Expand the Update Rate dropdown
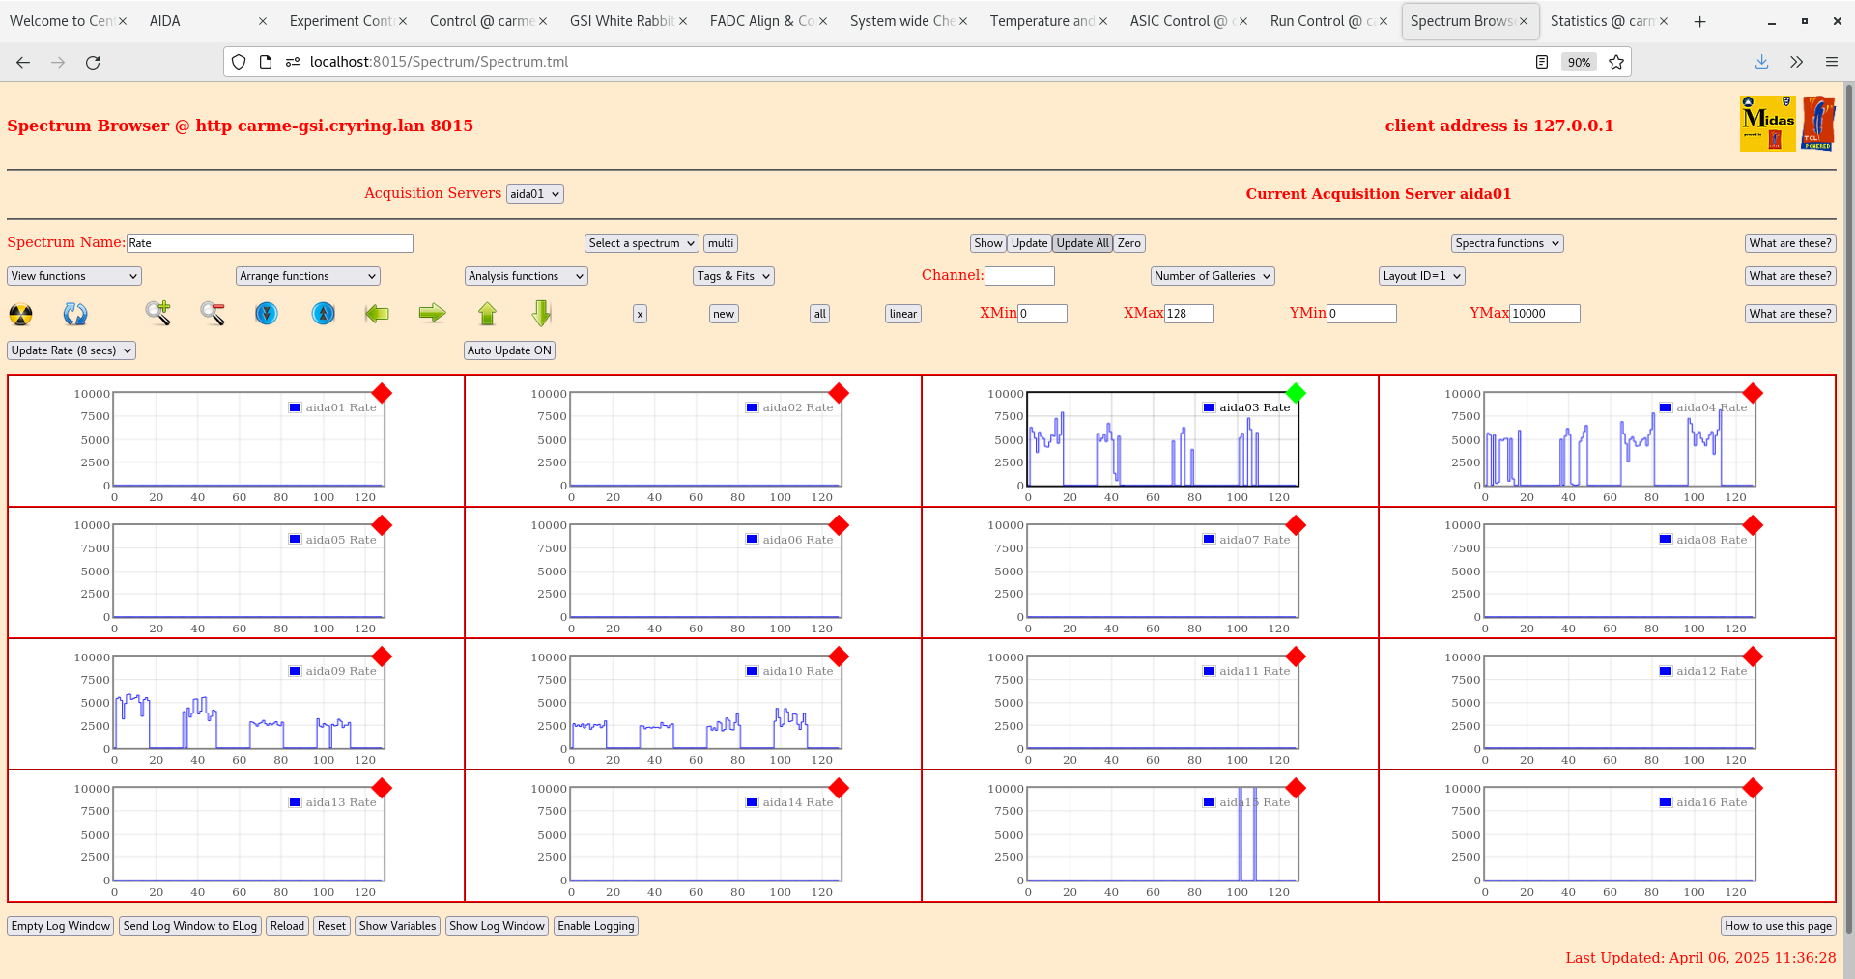The width and height of the screenshot is (1855, 979). coord(71,350)
